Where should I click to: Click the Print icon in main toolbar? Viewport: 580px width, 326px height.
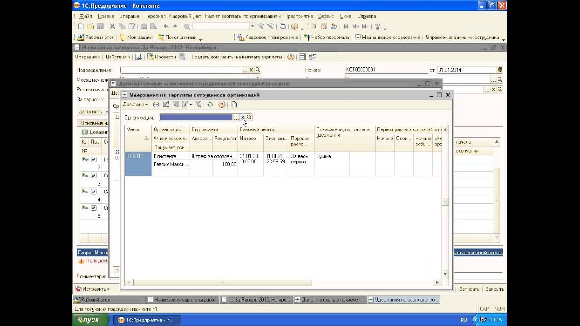pyautogui.click(x=144, y=27)
